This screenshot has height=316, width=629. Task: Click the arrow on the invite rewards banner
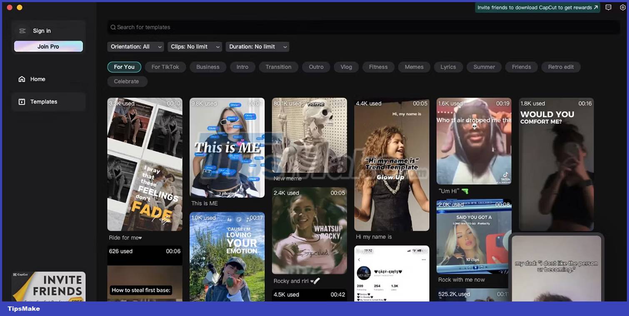click(597, 7)
